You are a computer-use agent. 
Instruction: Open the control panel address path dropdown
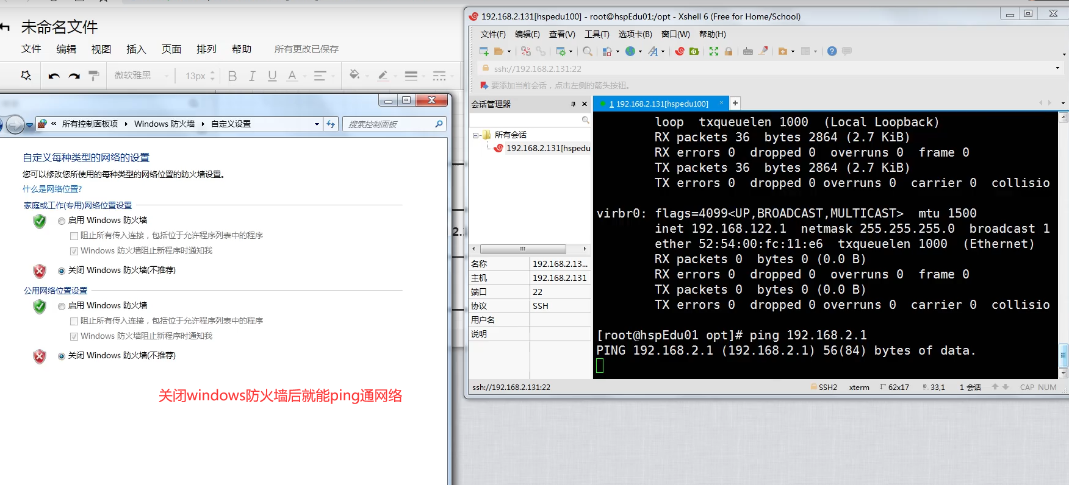coord(317,124)
